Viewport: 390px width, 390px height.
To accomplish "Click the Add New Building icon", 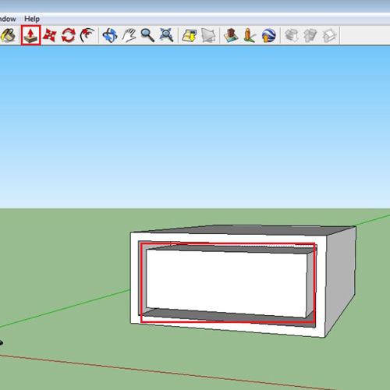I will click(231, 35).
